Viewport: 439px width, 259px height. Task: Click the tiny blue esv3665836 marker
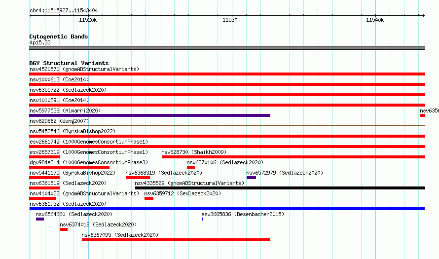click(x=202, y=219)
